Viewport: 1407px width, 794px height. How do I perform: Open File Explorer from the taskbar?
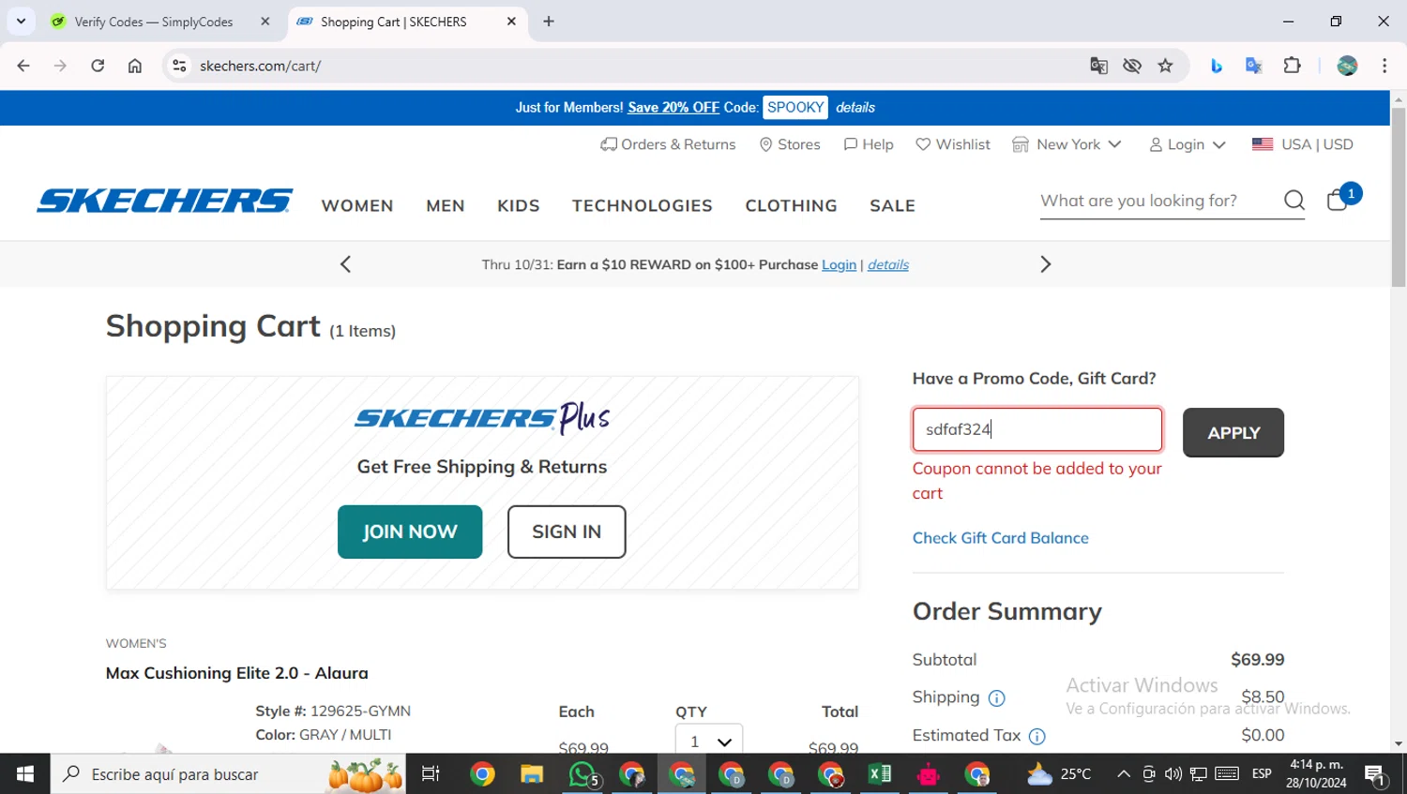click(x=532, y=774)
